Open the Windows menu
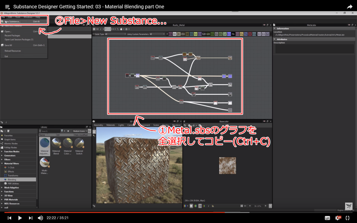 coord(28,17)
